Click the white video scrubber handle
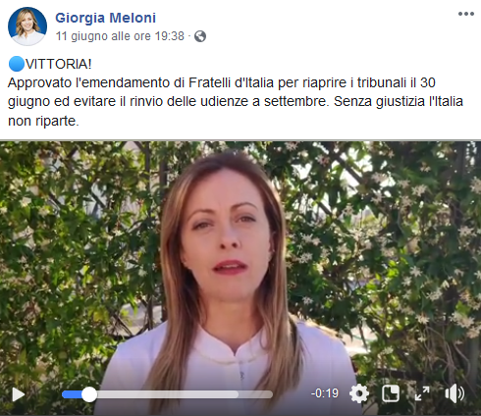 point(89,394)
